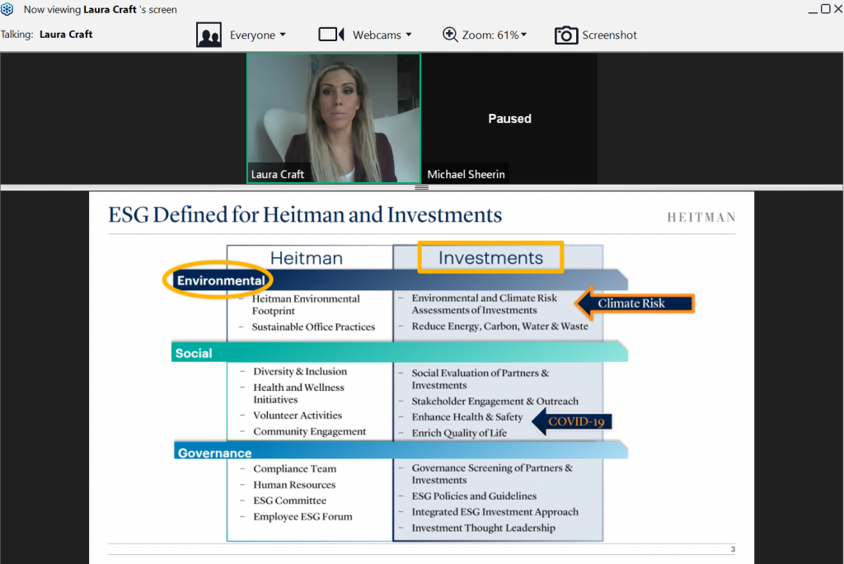
Task: Select Laura Craft's webcam thumbnail
Action: coord(334,119)
